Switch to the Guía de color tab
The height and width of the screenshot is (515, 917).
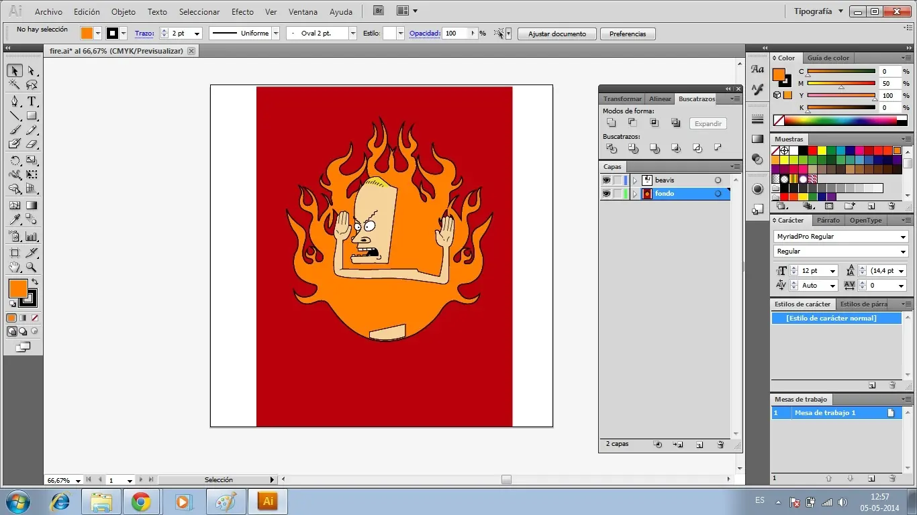[828, 58]
